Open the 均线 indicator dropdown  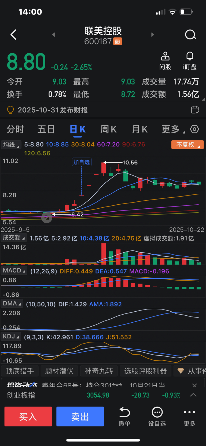tap(11, 145)
